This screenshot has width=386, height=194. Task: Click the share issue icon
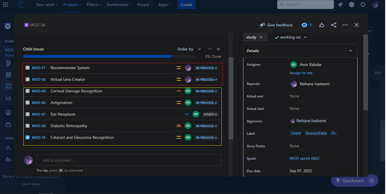click(333, 25)
